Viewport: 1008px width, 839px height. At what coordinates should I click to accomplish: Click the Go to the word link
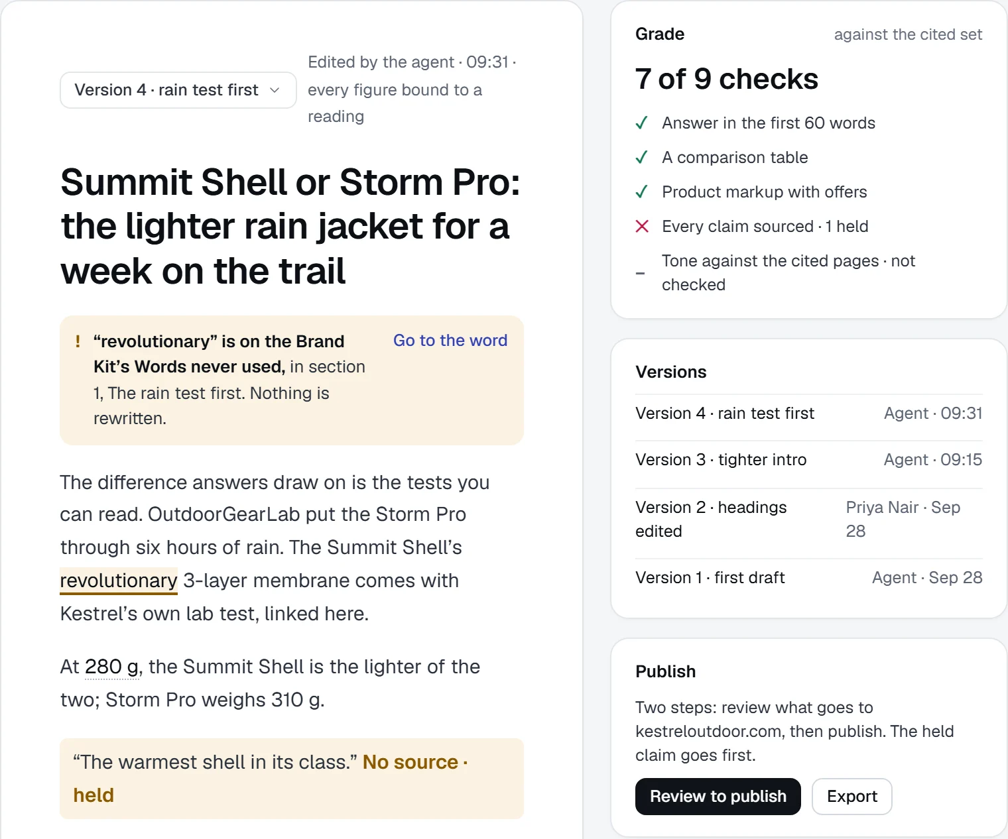point(450,341)
